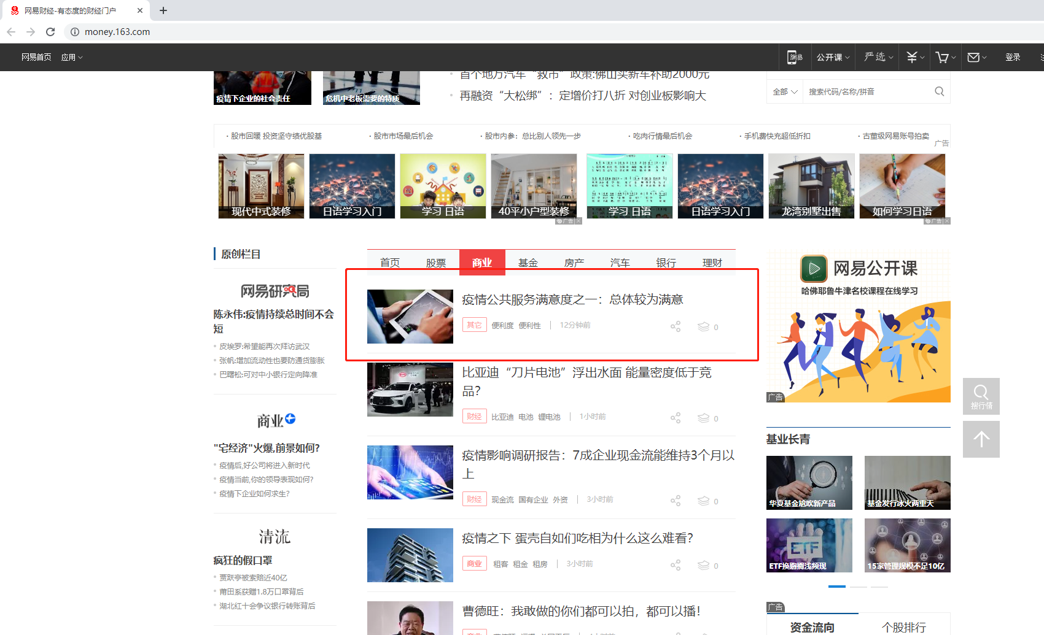
Task: Open the shopping cart icon menu
Action: (945, 57)
